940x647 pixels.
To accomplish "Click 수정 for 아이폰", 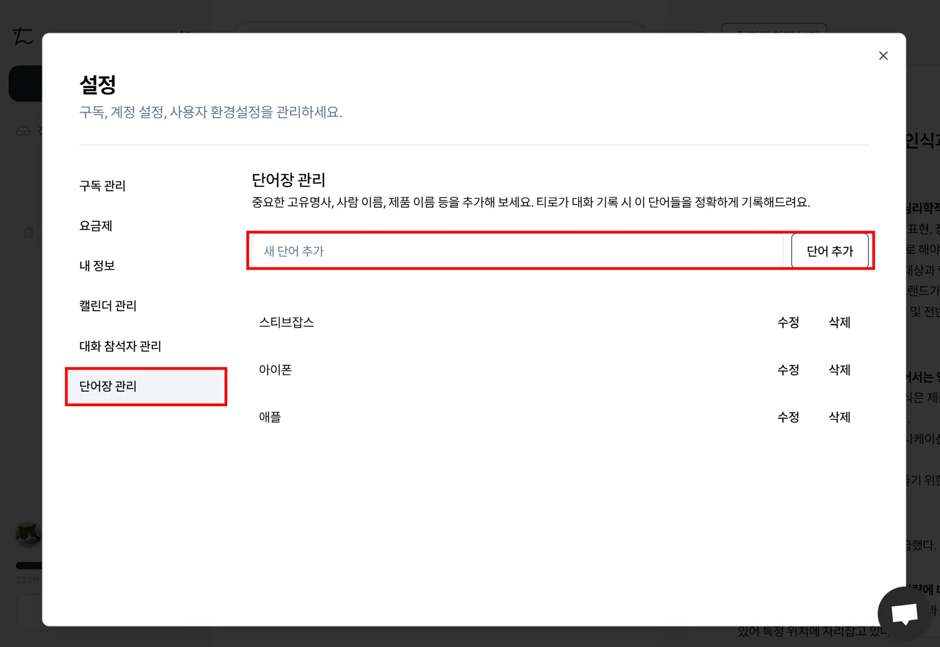I will [788, 370].
